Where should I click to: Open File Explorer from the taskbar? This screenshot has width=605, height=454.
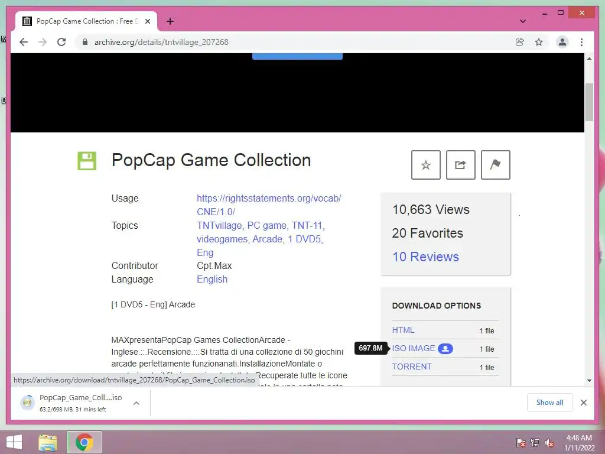pos(48,442)
